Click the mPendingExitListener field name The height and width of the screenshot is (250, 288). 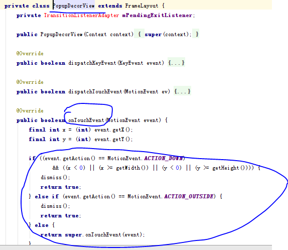pos(157,16)
